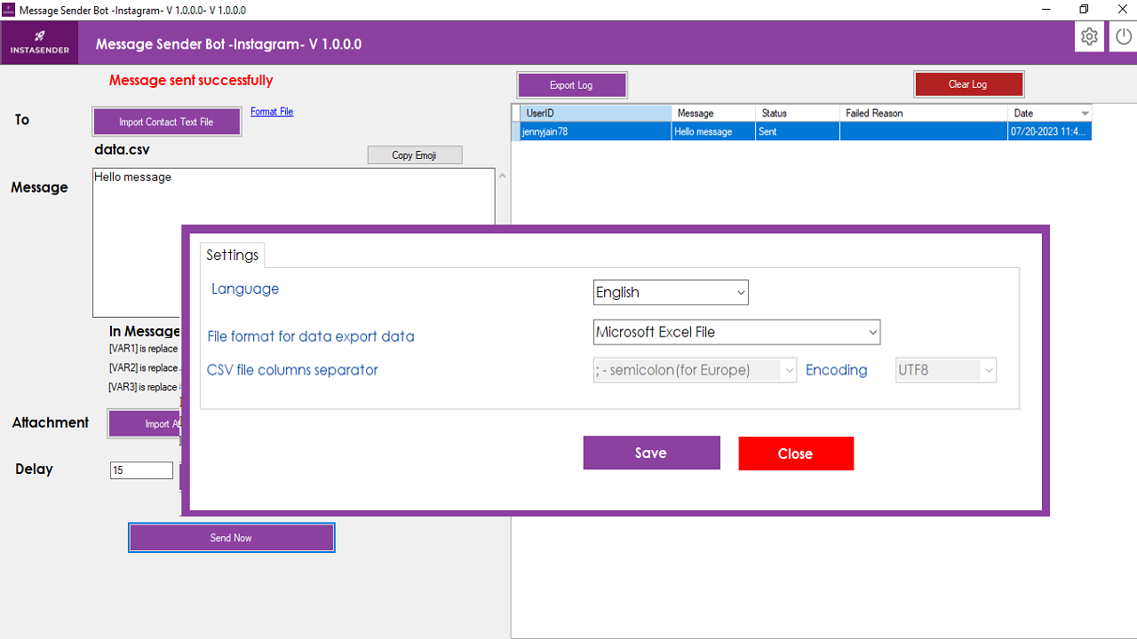Click the message box scrollbar up arrow

[x=503, y=176]
